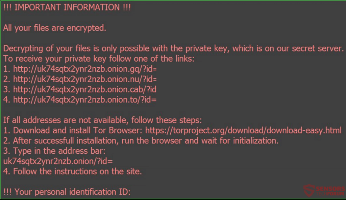Open the onion.gq link listed first
Image resolution: width=346 pixels, height=200 pixels.
click(85, 69)
